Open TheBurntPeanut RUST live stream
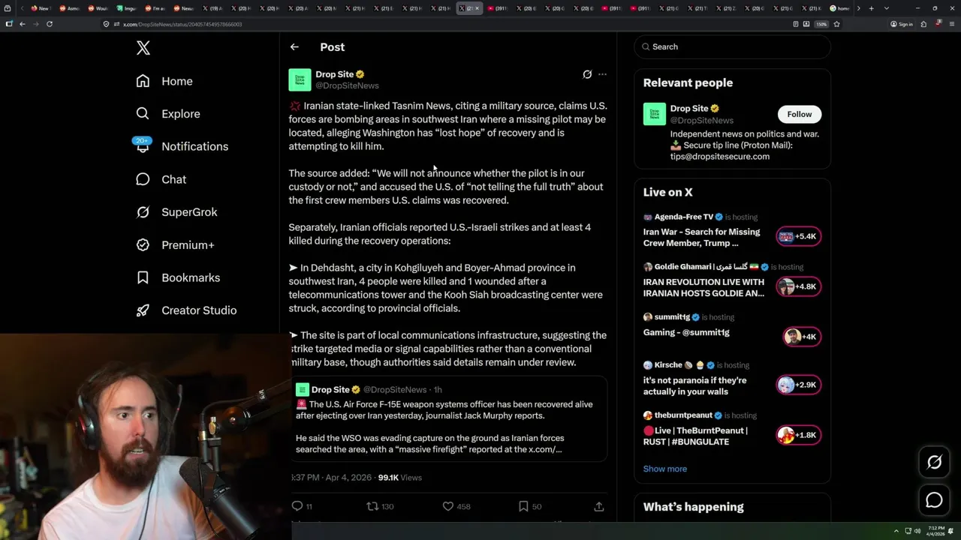 pyautogui.click(x=696, y=436)
